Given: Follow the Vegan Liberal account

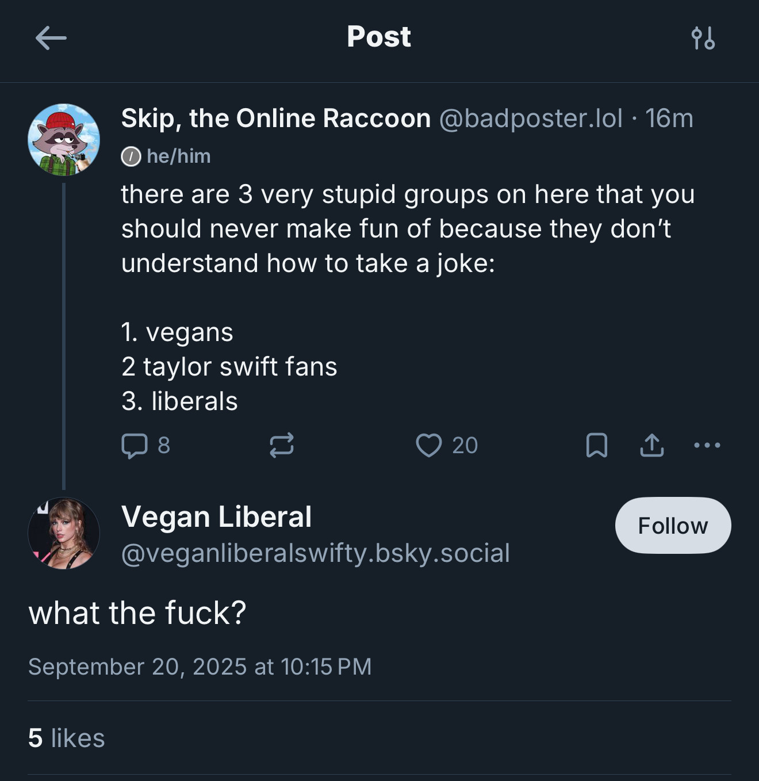Looking at the screenshot, I should coord(673,526).
